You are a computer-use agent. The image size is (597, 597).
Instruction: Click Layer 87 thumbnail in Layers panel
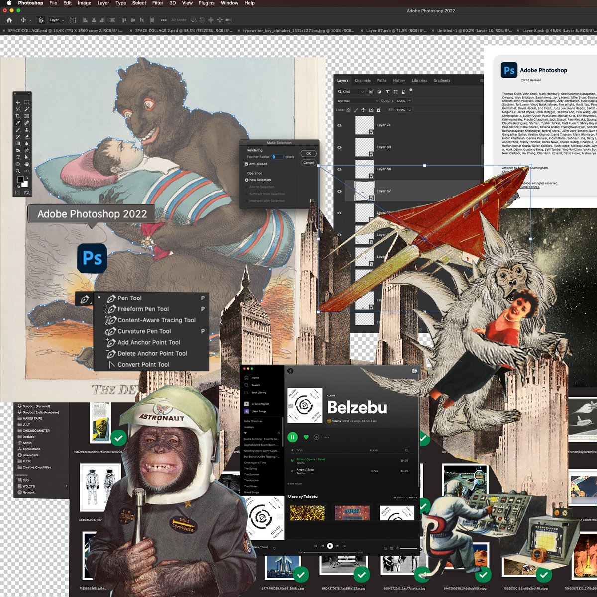pyautogui.click(x=364, y=191)
